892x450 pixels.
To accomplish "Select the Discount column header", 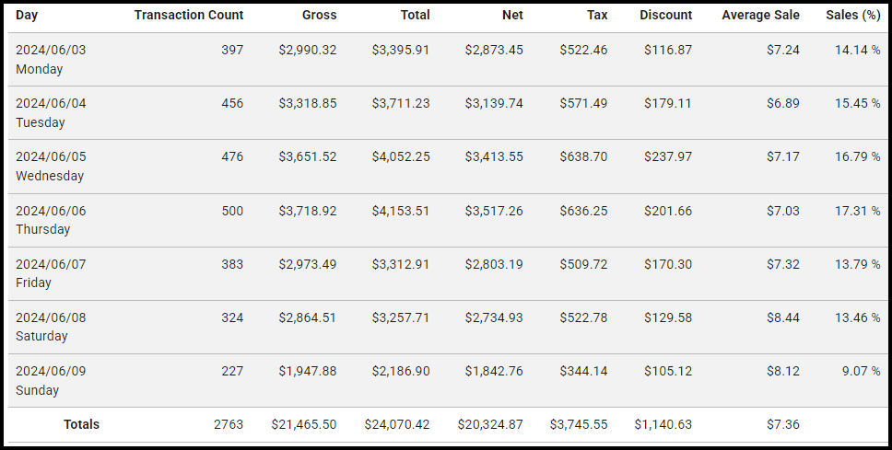I will (665, 16).
